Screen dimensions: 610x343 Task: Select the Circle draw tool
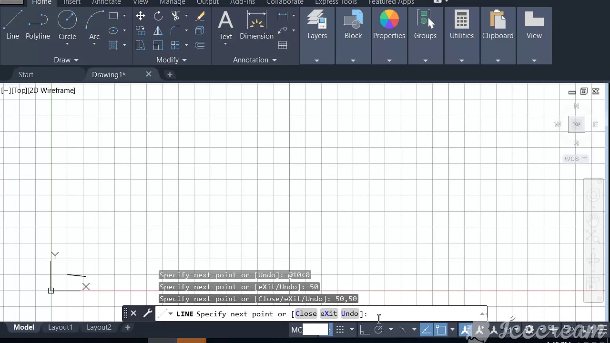67,26
